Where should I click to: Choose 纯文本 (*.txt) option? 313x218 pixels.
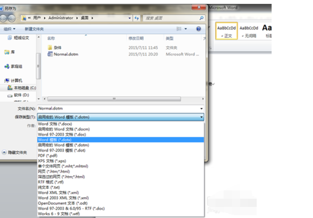coord(120,188)
